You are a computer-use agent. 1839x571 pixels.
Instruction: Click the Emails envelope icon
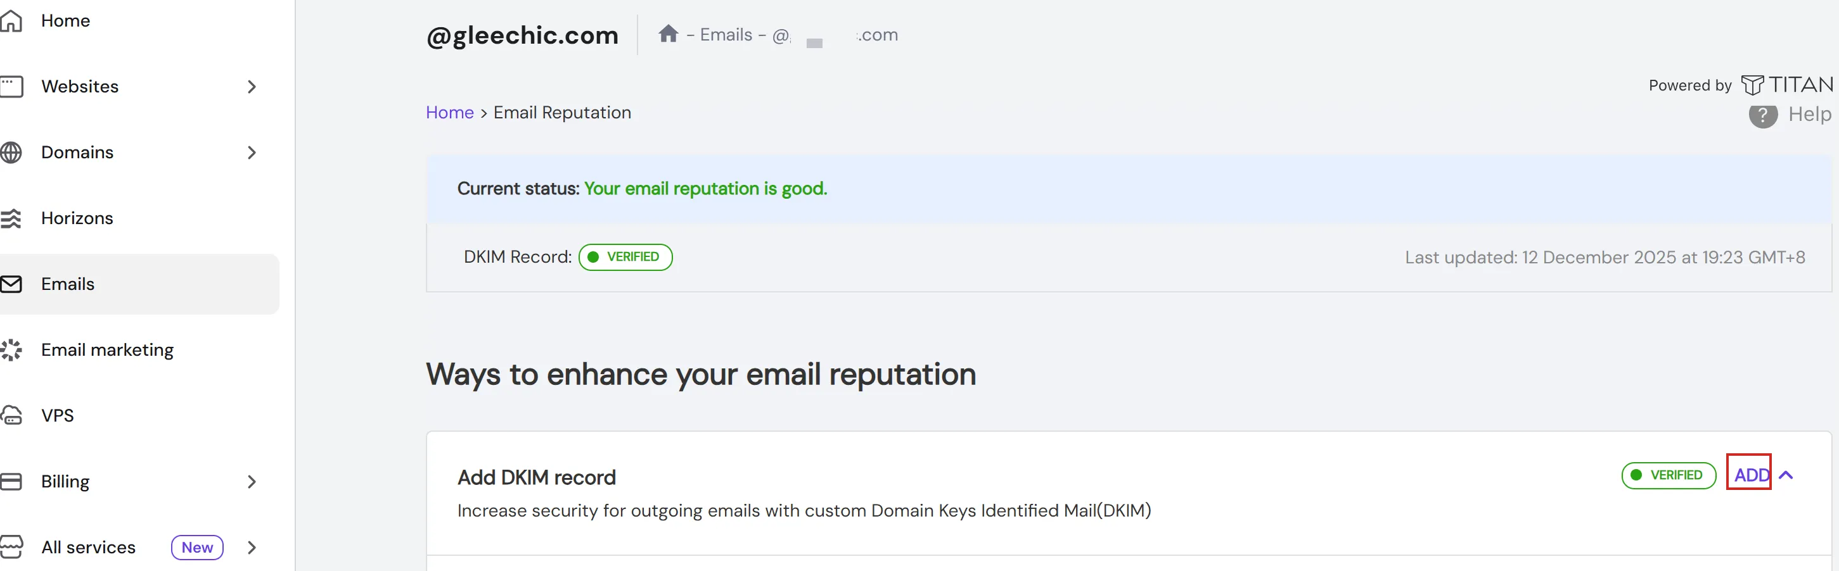point(11,284)
